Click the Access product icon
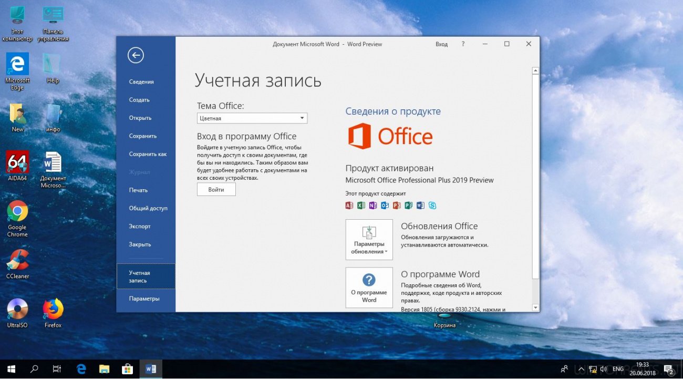The width and height of the screenshot is (683, 379). (x=349, y=206)
